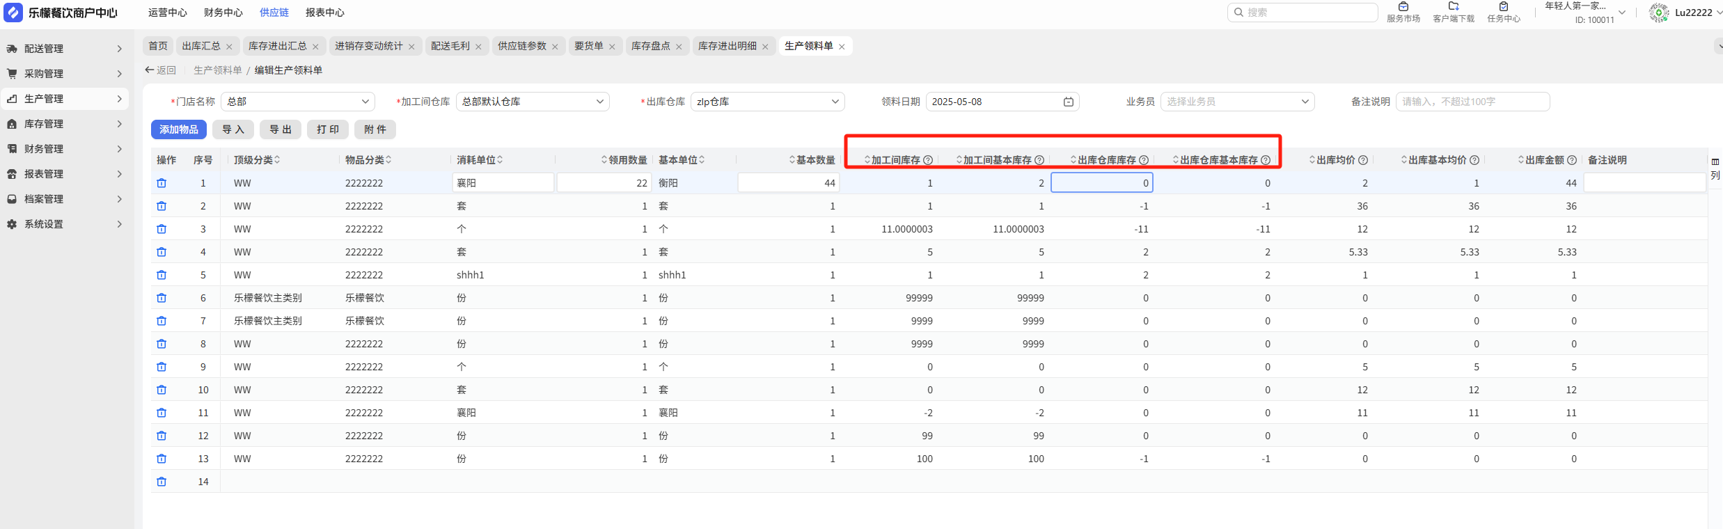Open 门店名称 dropdown showing 总部
Screen dimensions: 1723x529
[298, 102]
